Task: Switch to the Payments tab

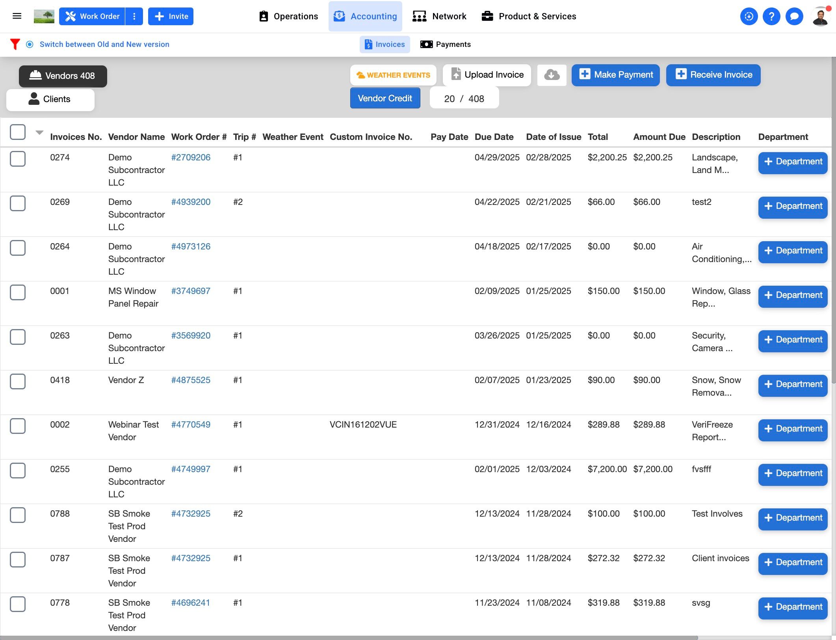Action: coord(446,45)
